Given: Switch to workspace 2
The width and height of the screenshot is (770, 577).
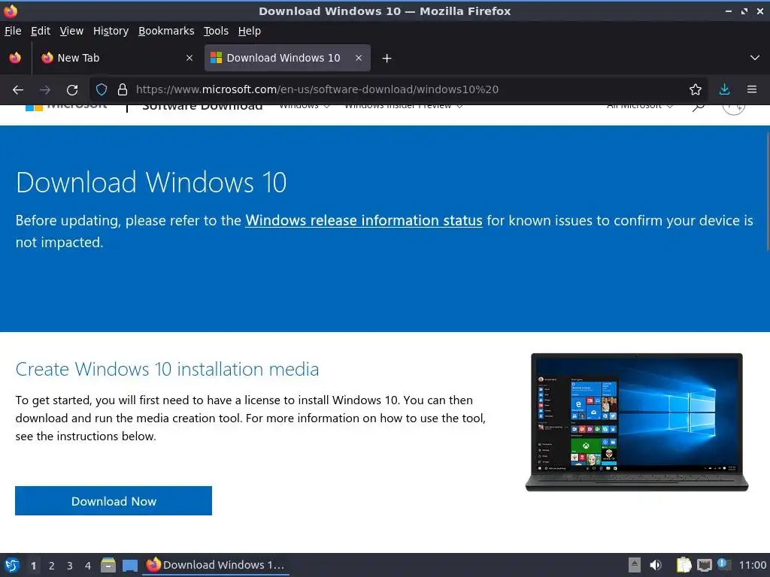Looking at the screenshot, I should coord(51,566).
